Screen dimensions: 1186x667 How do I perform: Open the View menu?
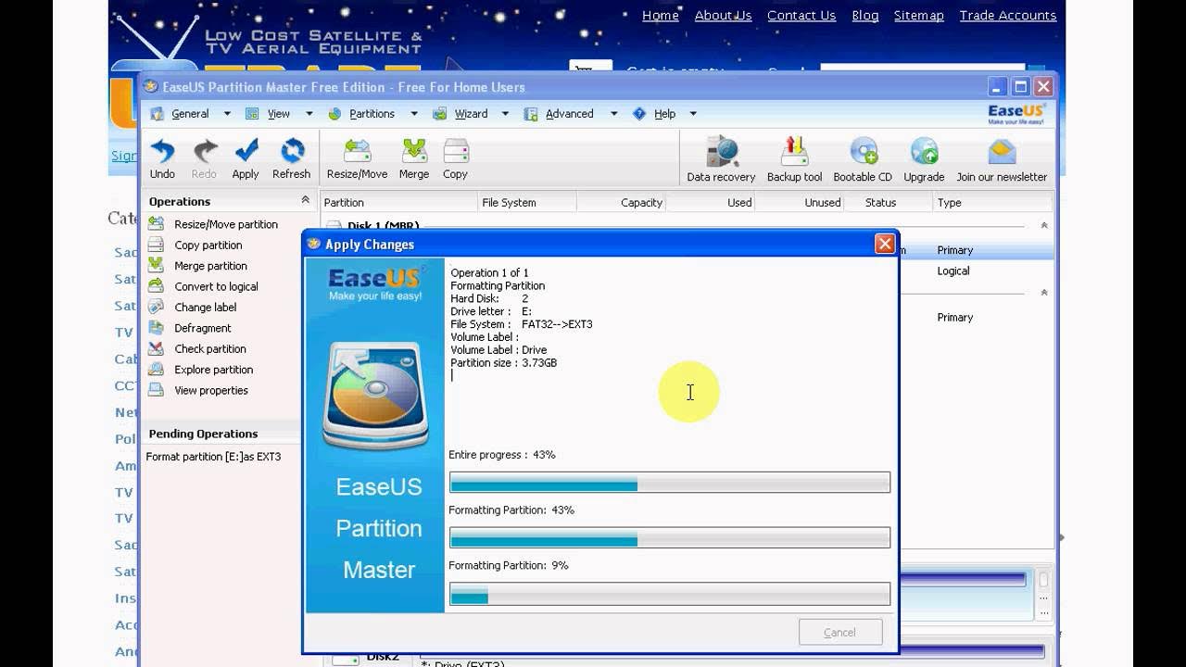[278, 114]
